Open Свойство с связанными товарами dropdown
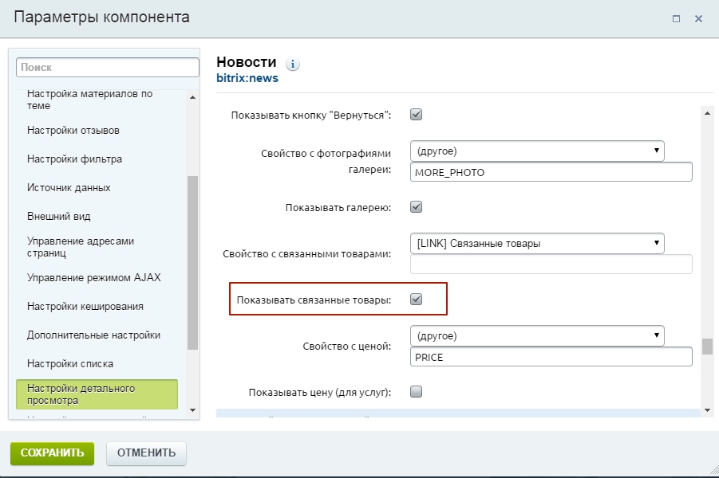Viewport: 719px width, 478px height. (537, 243)
